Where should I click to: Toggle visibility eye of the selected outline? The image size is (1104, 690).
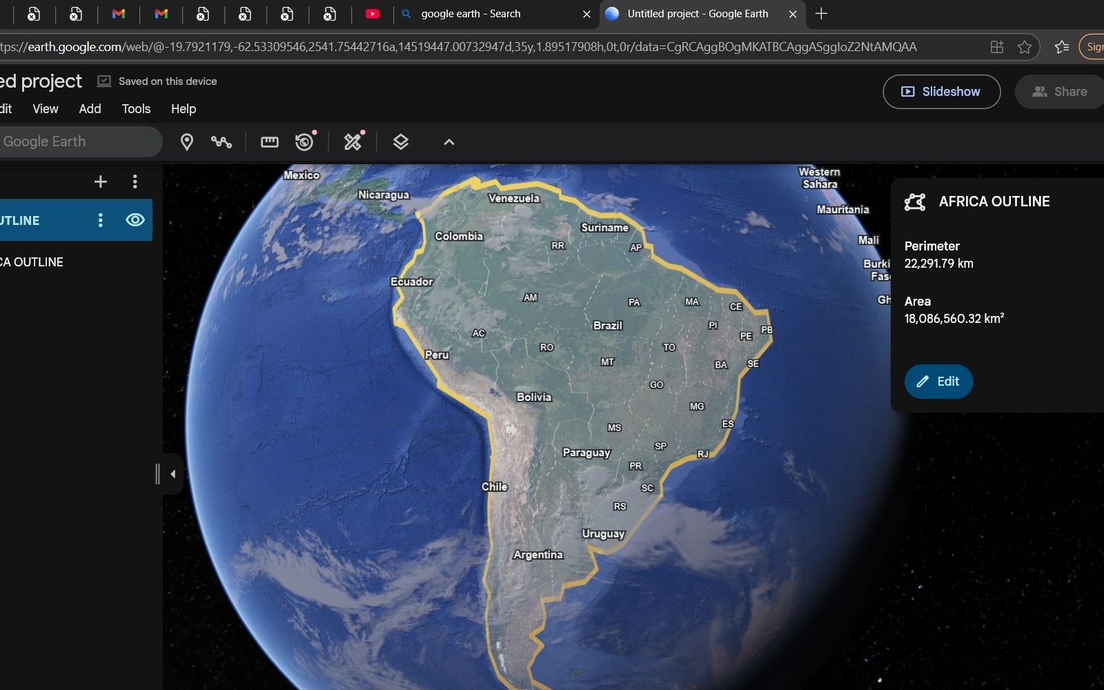tap(135, 220)
